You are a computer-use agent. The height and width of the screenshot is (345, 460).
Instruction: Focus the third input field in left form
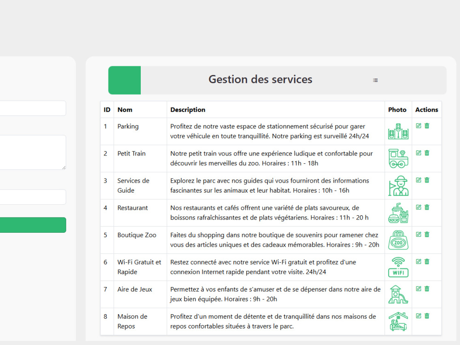pos(33,197)
